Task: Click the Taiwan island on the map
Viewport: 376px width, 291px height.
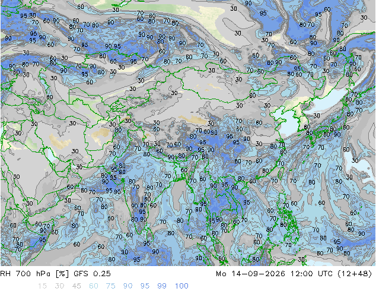Action: click(x=281, y=172)
